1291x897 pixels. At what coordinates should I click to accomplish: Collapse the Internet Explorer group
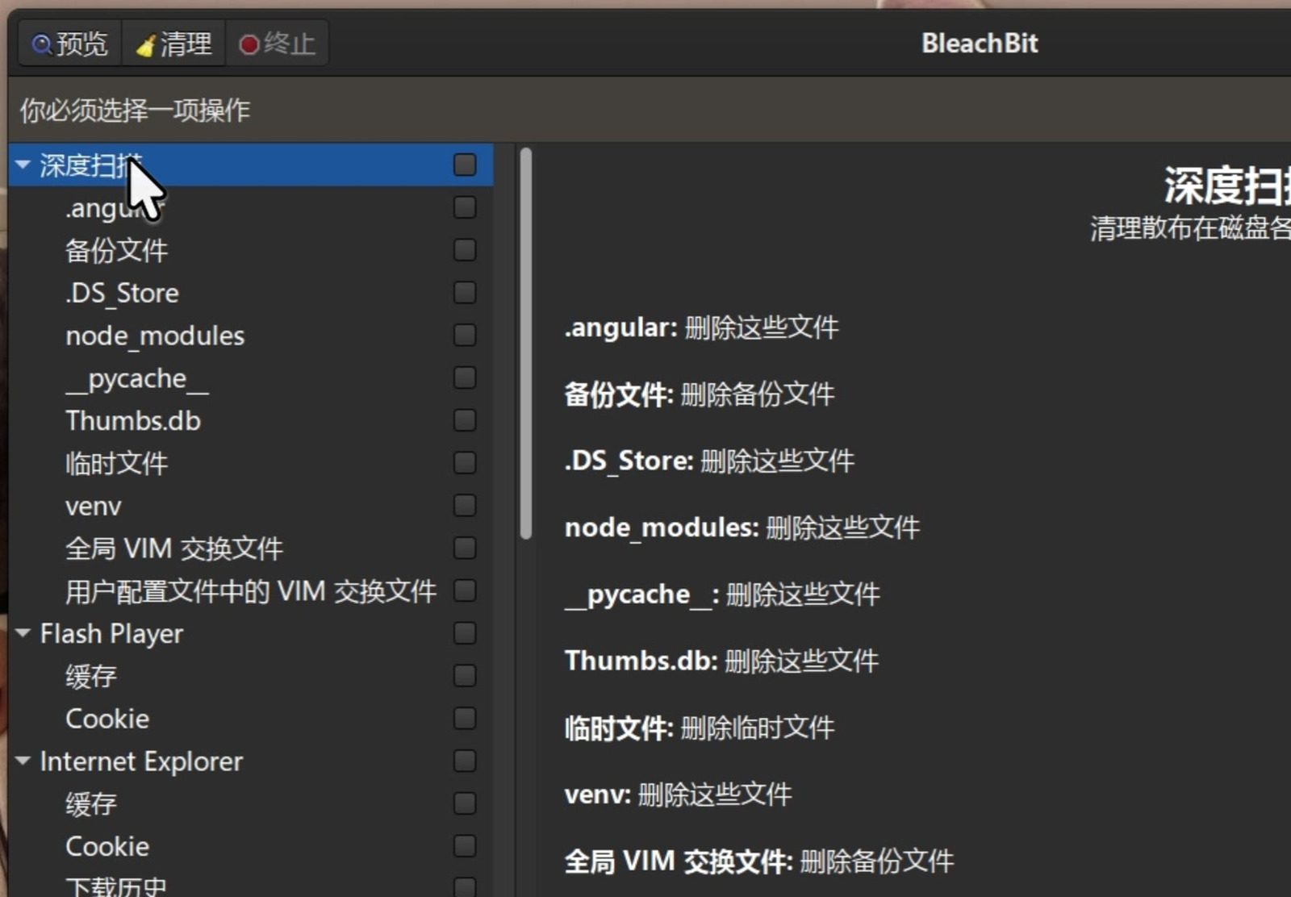[23, 761]
